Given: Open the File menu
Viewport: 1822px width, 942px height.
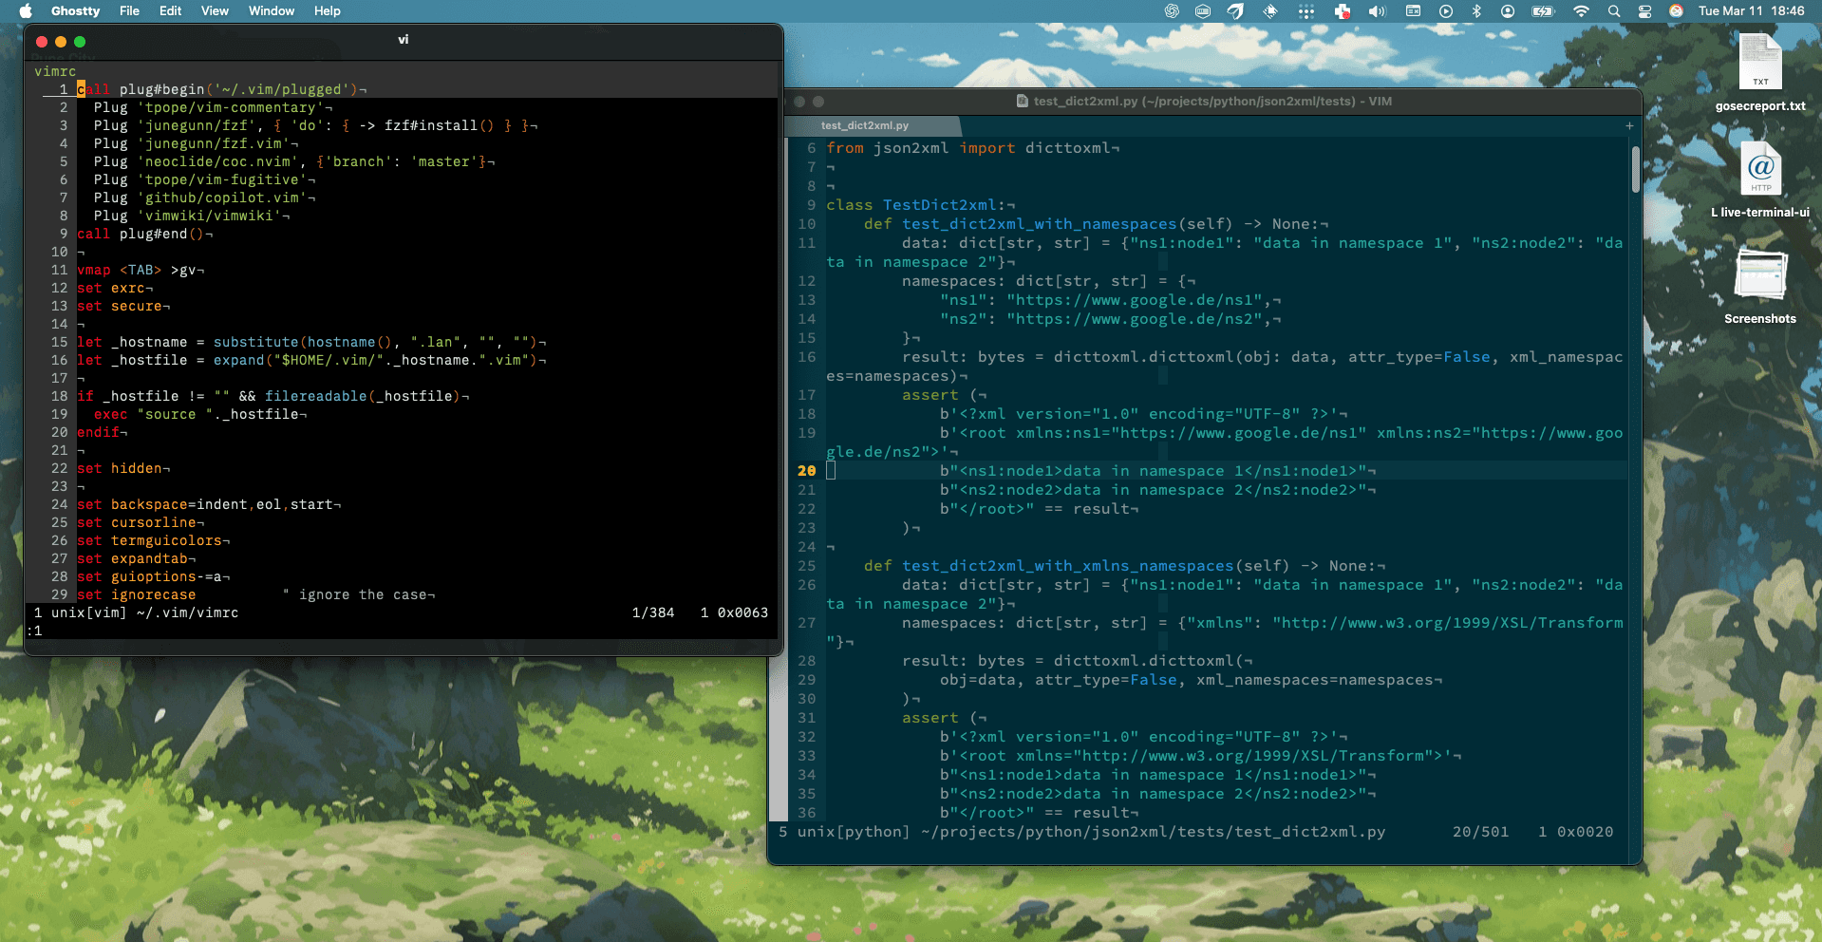Looking at the screenshot, I should click(129, 11).
